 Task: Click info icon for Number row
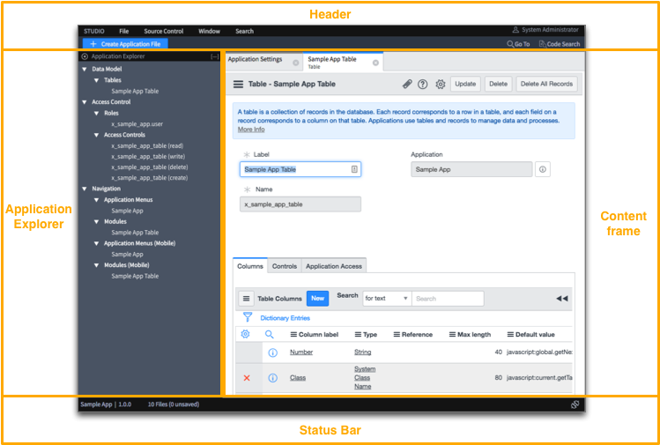click(273, 352)
